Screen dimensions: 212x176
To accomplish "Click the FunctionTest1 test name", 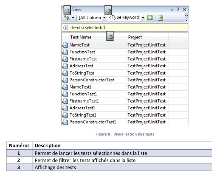I will [x=83, y=94].
